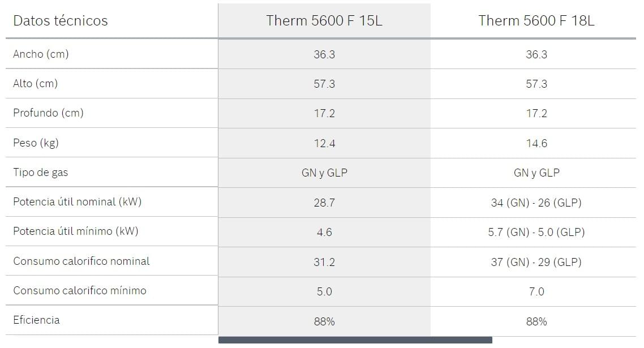Select the Consumo calorifico nominal label
The image size is (644, 348).
click(81, 261)
